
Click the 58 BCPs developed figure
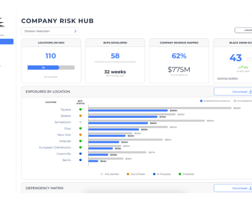[x=115, y=56]
